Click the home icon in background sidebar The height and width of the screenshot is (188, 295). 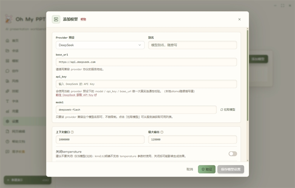point(7,41)
